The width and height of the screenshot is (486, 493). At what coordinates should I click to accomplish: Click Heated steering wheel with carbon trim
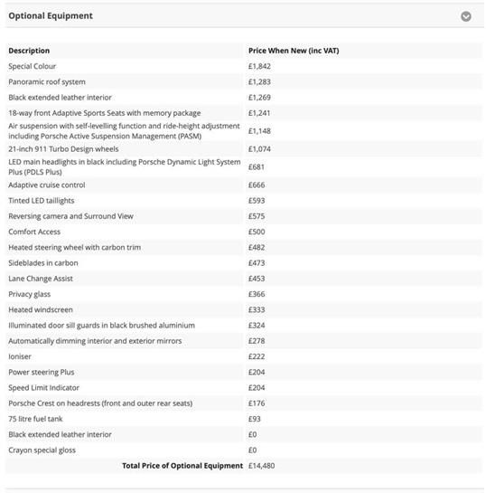click(x=75, y=248)
